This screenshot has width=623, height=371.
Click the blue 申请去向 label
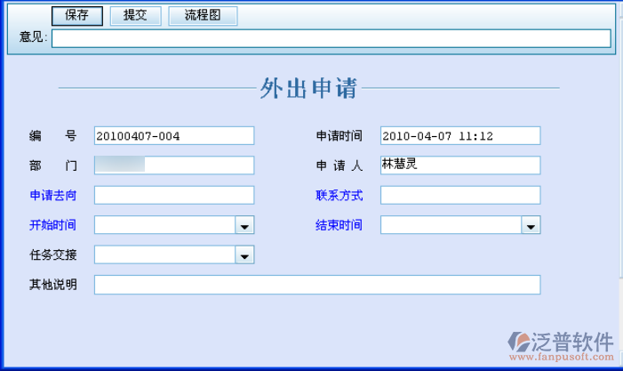point(53,196)
